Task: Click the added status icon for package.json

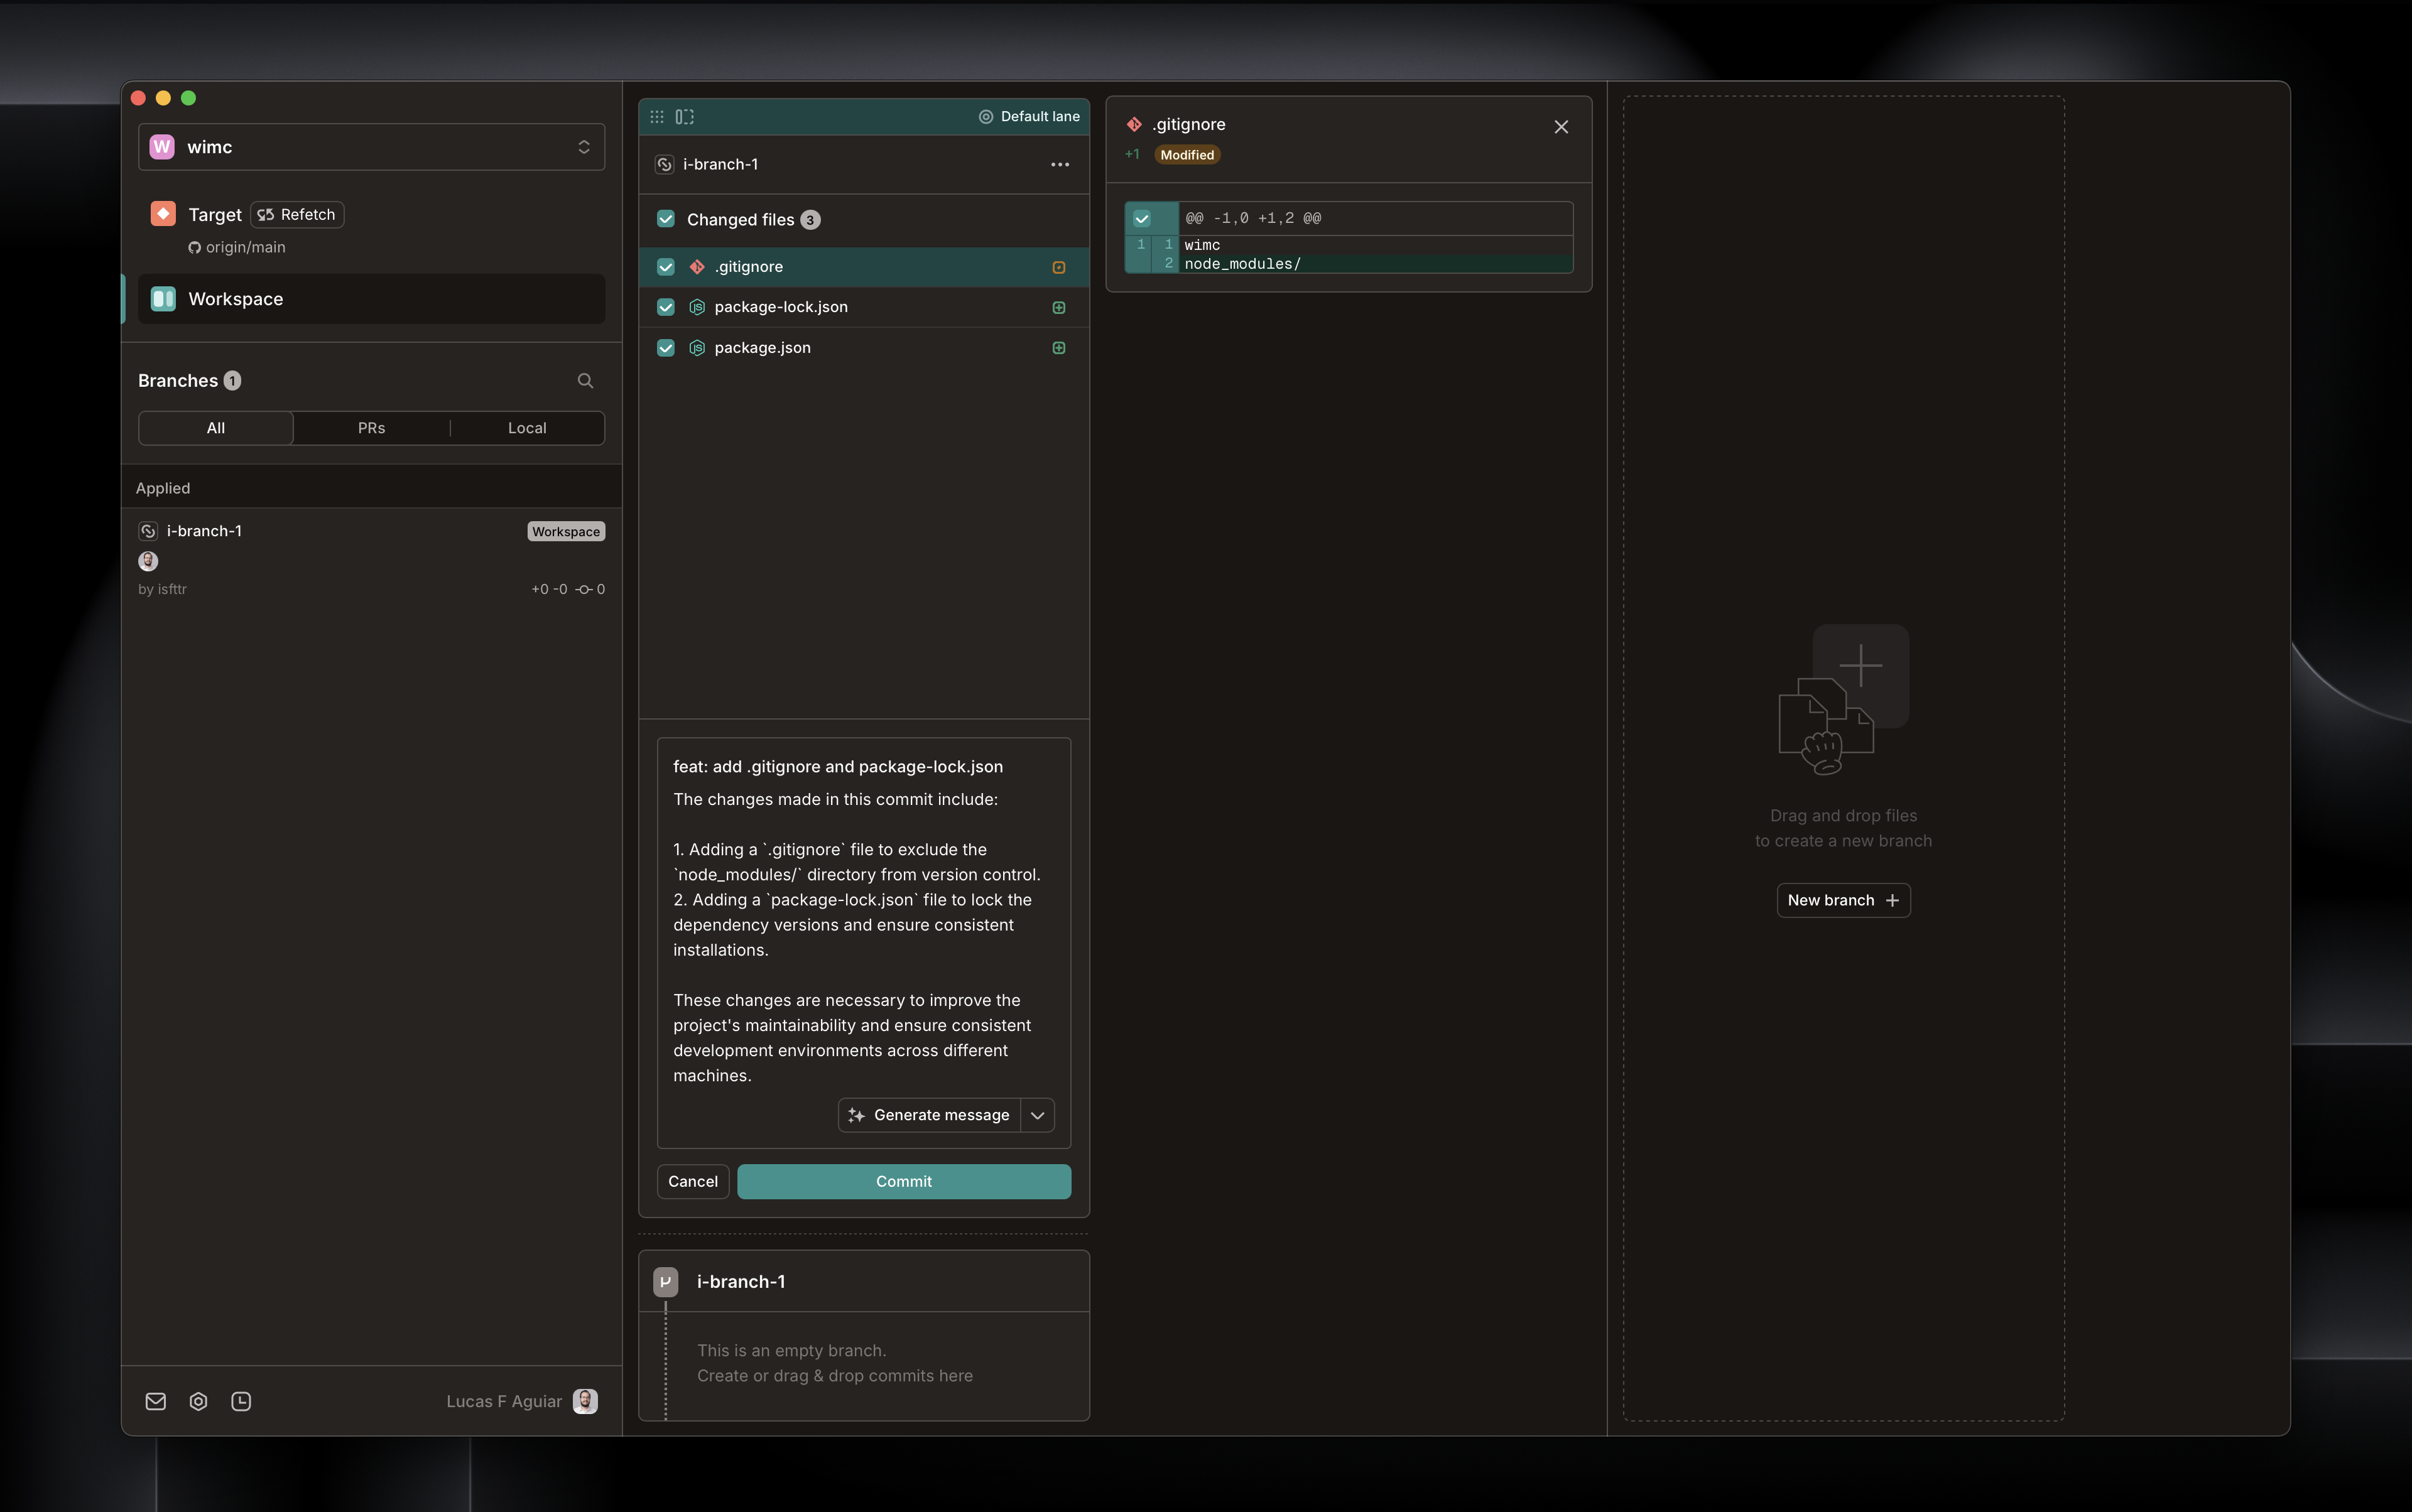Action: tap(1058, 348)
